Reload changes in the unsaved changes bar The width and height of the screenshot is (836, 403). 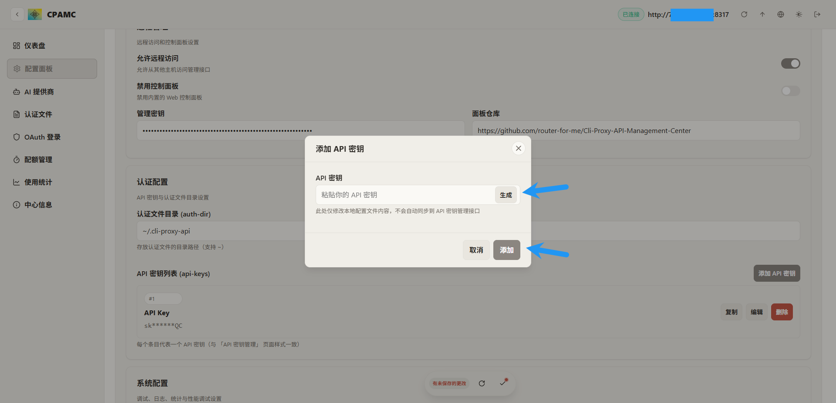[482, 383]
